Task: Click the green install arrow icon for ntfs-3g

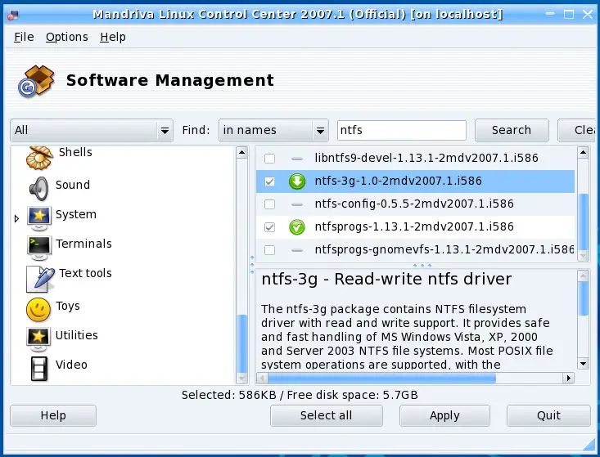Action: (297, 181)
